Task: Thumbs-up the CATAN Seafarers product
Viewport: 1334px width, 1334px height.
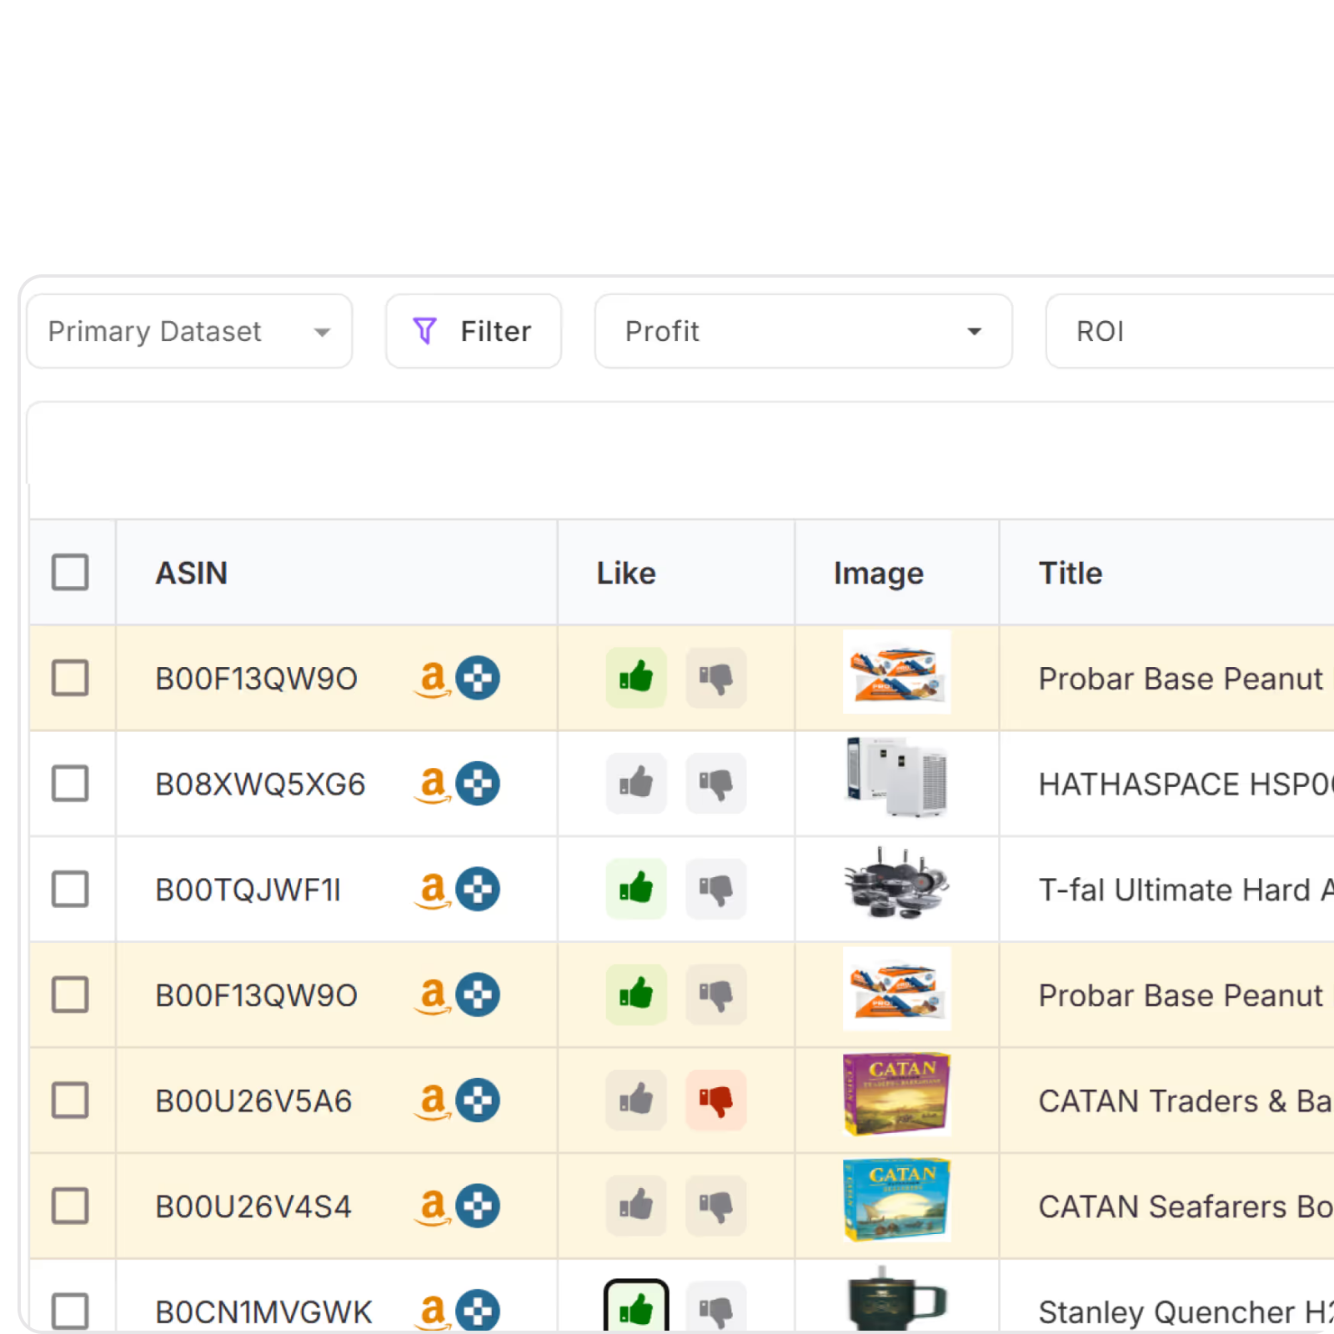Action: point(636,1206)
